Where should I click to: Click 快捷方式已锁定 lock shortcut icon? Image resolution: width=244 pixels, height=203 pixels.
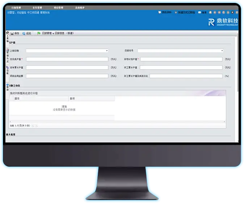pos(176,12)
